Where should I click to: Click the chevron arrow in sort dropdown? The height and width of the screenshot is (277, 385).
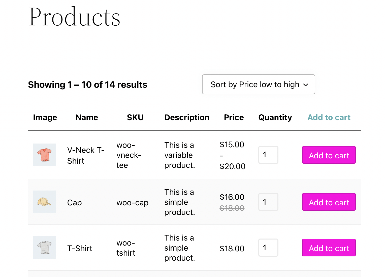[x=306, y=85]
